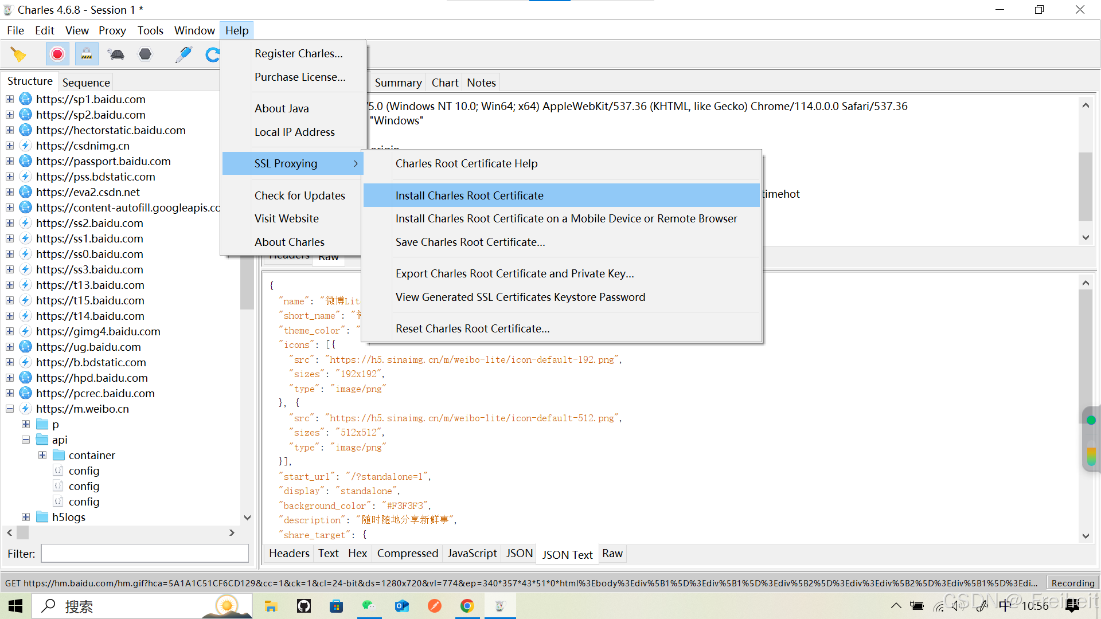The width and height of the screenshot is (1101, 619).
Task: Choose Export Charles Root Certificate and Private Key
Action: (561, 273)
